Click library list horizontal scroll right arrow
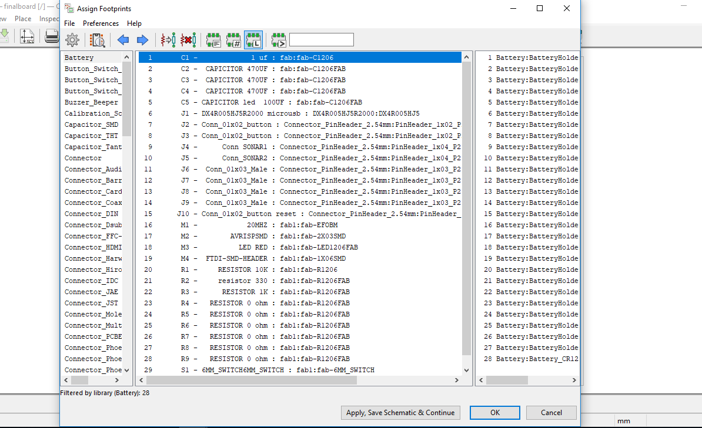The image size is (702, 428). click(x=117, y=380)
